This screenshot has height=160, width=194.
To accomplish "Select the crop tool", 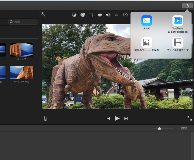I will pyautogui.click(x=92, y=15).
